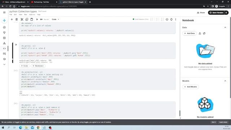
Task: Open the View menu
Action: [21, 14]
